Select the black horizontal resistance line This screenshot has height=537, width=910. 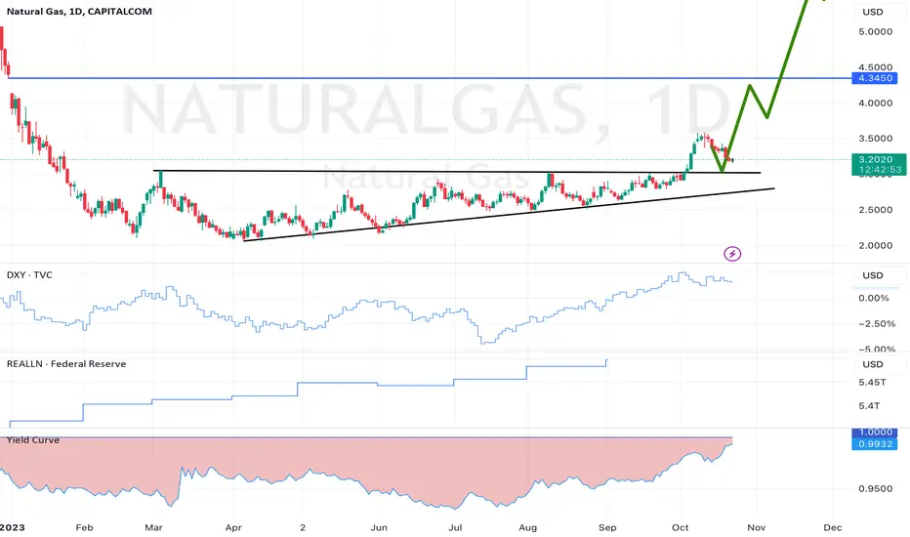(457, 171)
